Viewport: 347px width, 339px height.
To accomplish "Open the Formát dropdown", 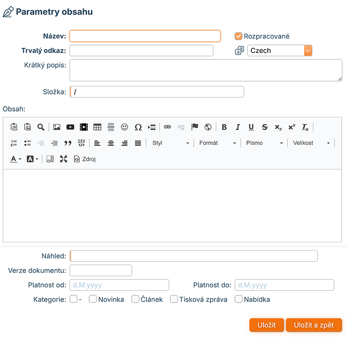I will tap(217, 143).
